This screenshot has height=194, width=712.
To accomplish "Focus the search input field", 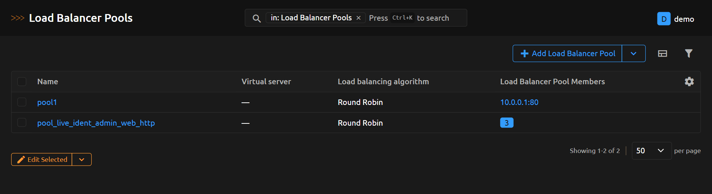I will [x=438, y=18].
